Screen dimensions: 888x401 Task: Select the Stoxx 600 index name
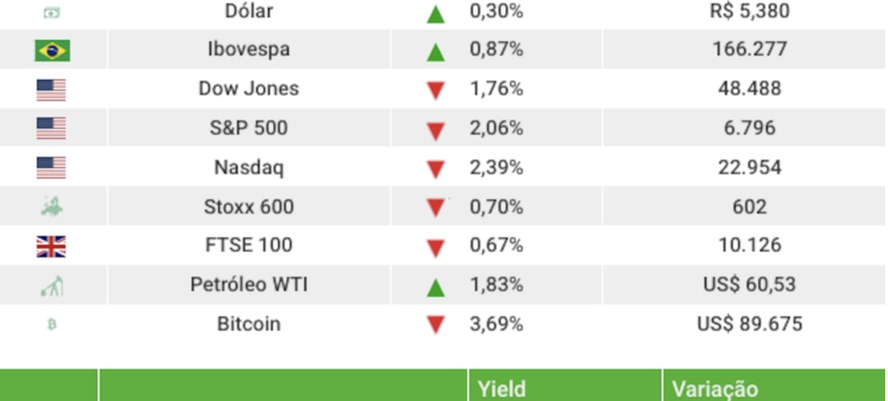tap(249, 207)
